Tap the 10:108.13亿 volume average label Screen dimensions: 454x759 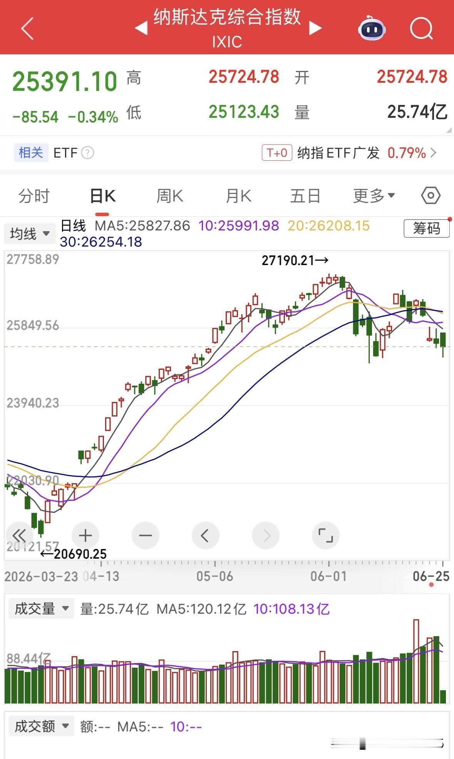(291, 609)
